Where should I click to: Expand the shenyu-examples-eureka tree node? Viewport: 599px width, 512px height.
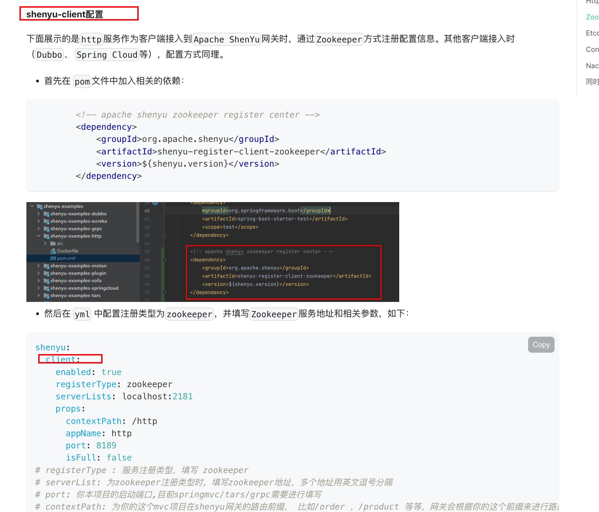click(x=38, y=221)
